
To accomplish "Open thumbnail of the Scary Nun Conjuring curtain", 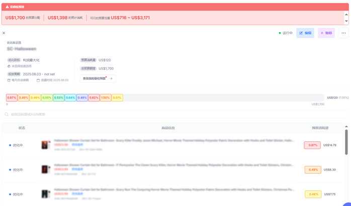I will pyautogui.click(x=45, y=194).
